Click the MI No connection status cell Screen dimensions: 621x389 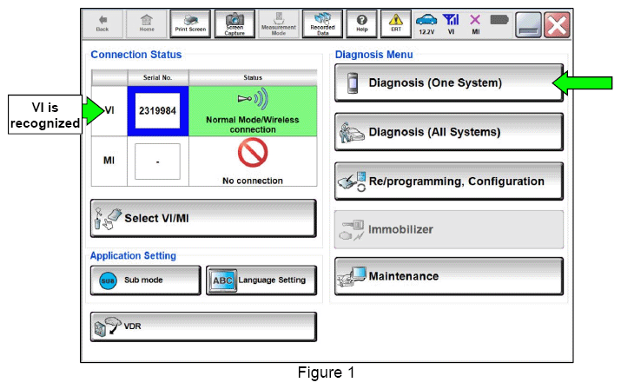click(253, 162)
